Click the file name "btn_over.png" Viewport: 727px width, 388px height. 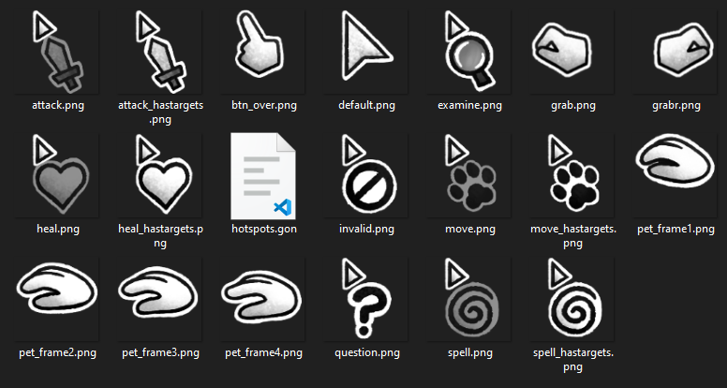click(264, 106)
